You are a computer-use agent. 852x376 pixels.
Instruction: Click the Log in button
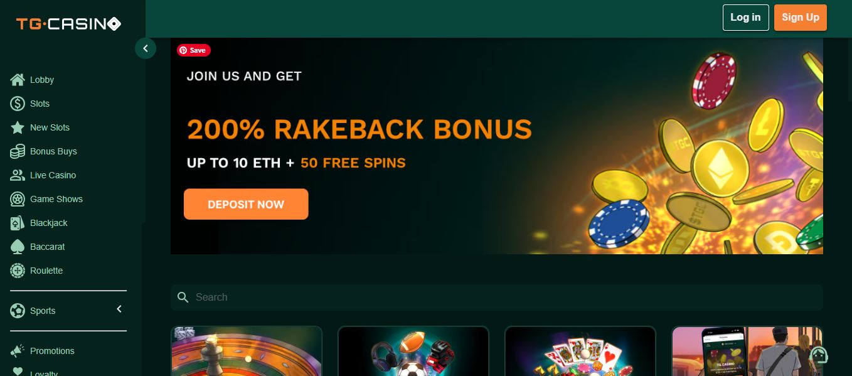coord(745,18)
